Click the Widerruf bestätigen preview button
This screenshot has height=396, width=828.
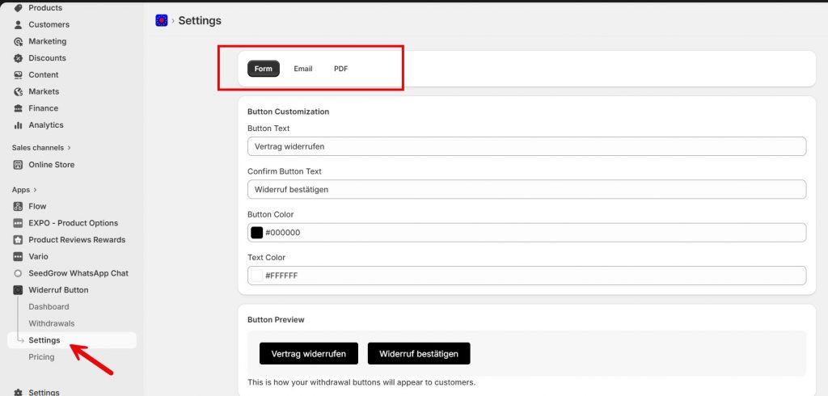[419, 354]
